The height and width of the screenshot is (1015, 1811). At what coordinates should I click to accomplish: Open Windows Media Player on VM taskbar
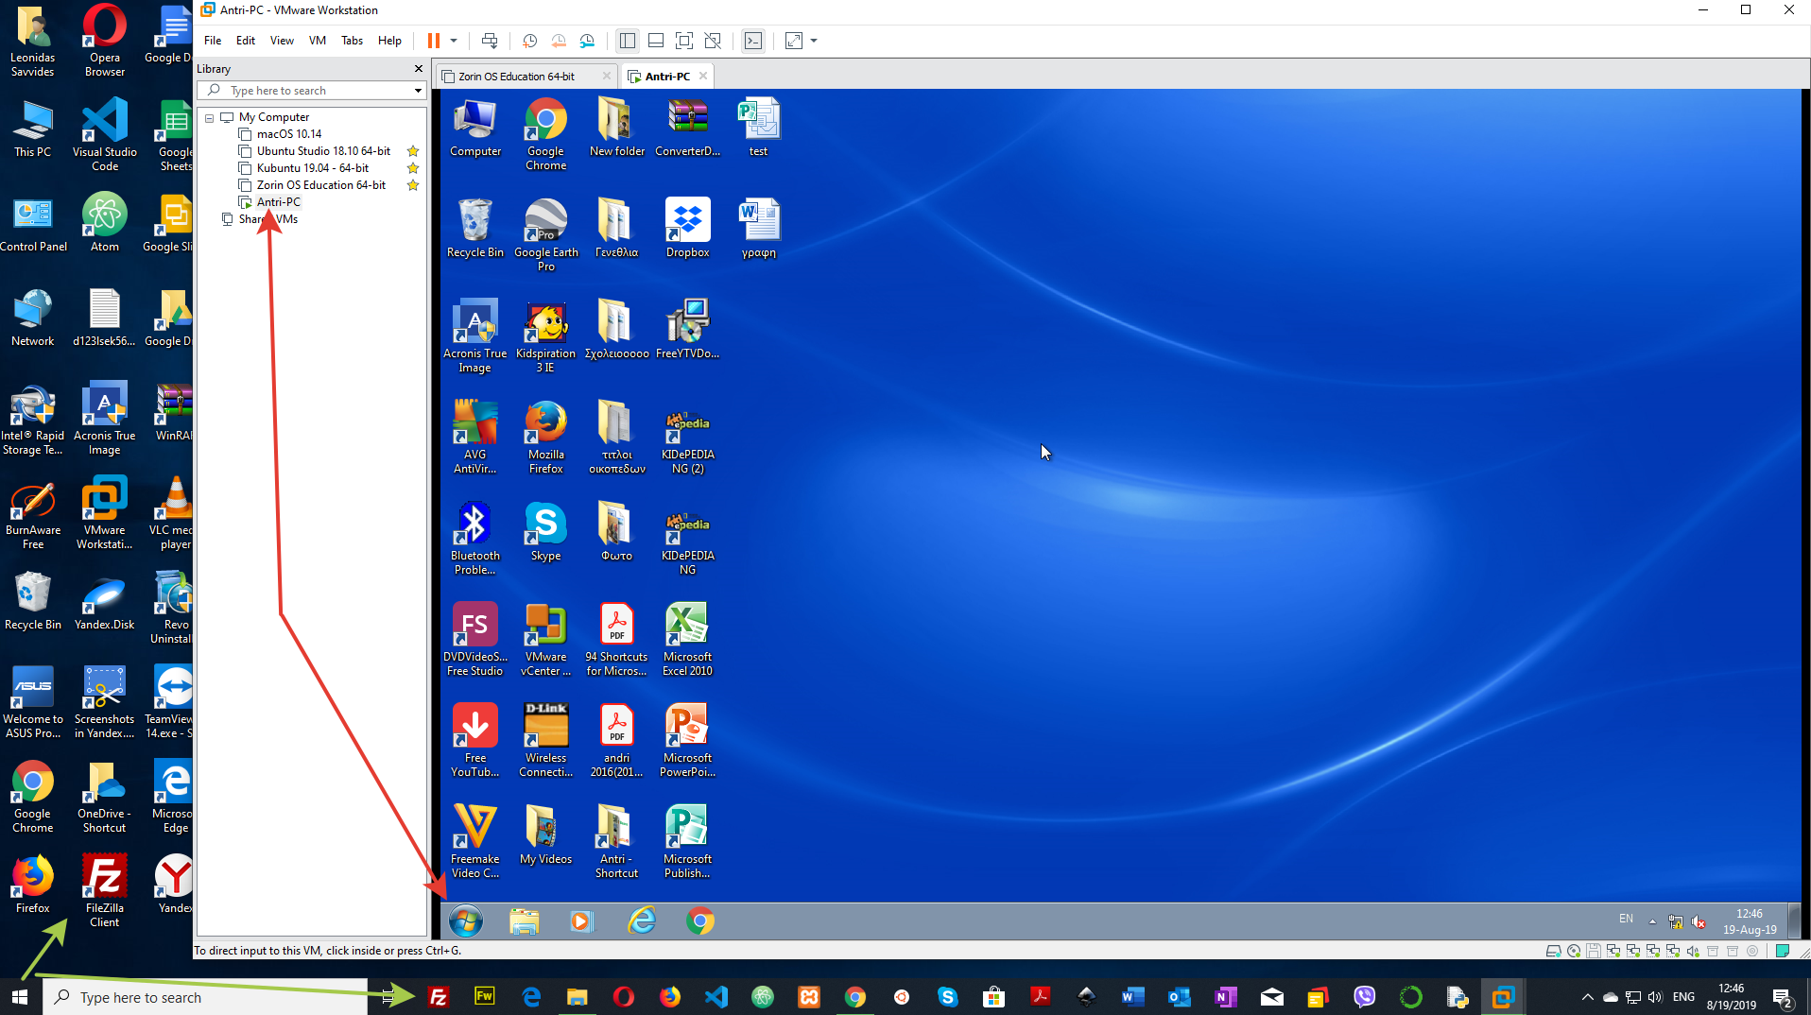tap(581, 920)
